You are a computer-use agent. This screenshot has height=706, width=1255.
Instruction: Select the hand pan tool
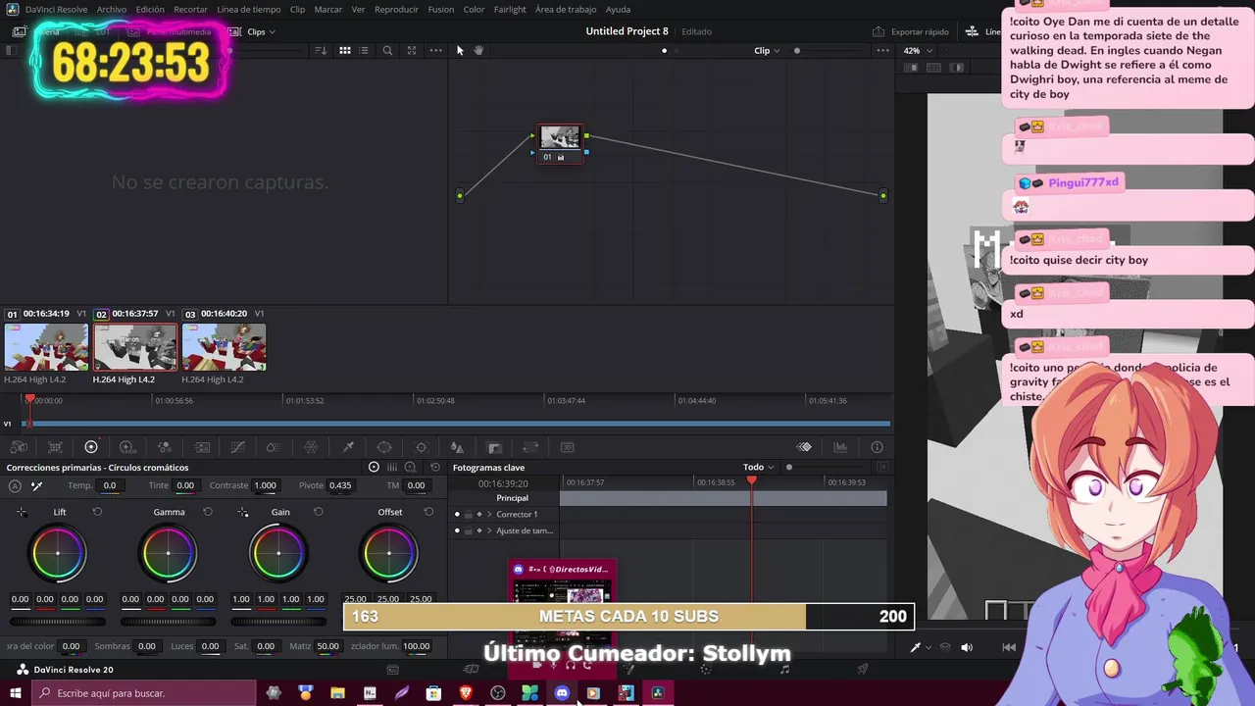(478, 50)
